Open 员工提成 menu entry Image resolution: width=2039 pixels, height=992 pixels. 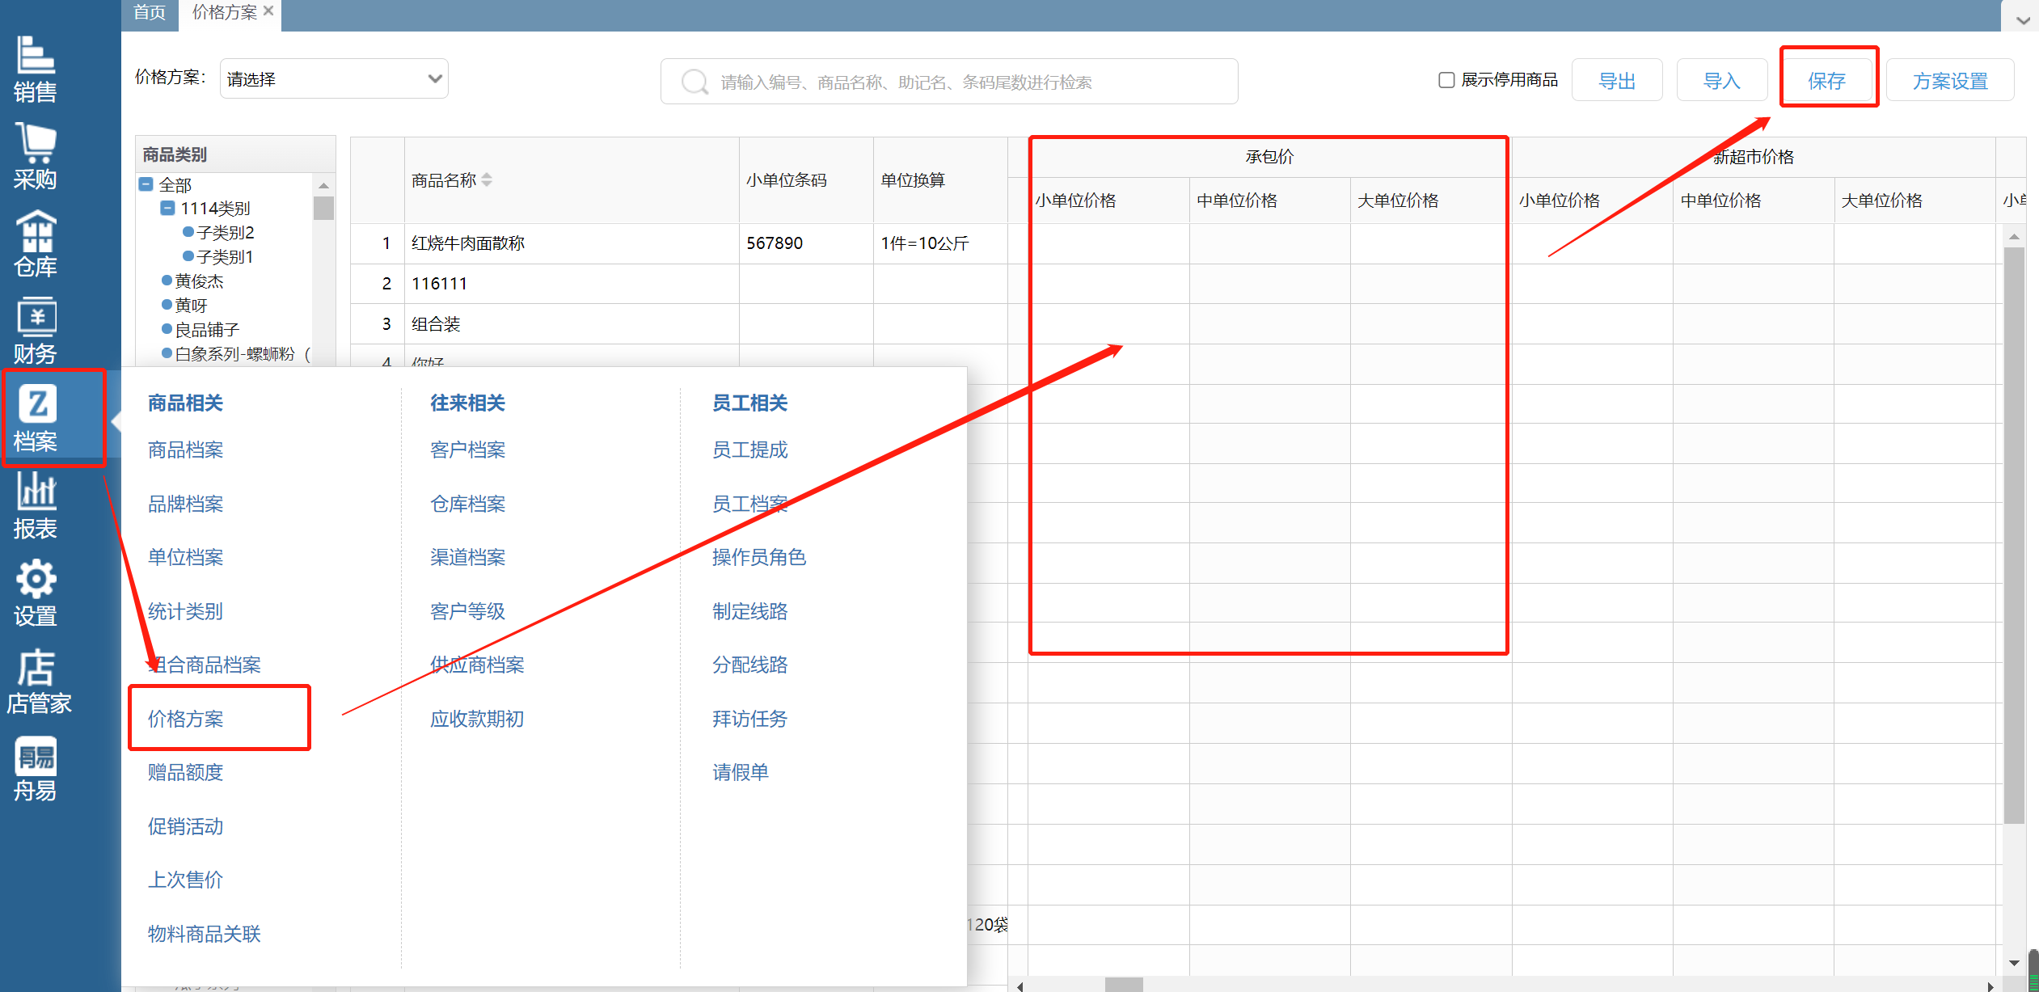749,450
